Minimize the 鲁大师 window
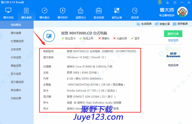 [182, 3]
